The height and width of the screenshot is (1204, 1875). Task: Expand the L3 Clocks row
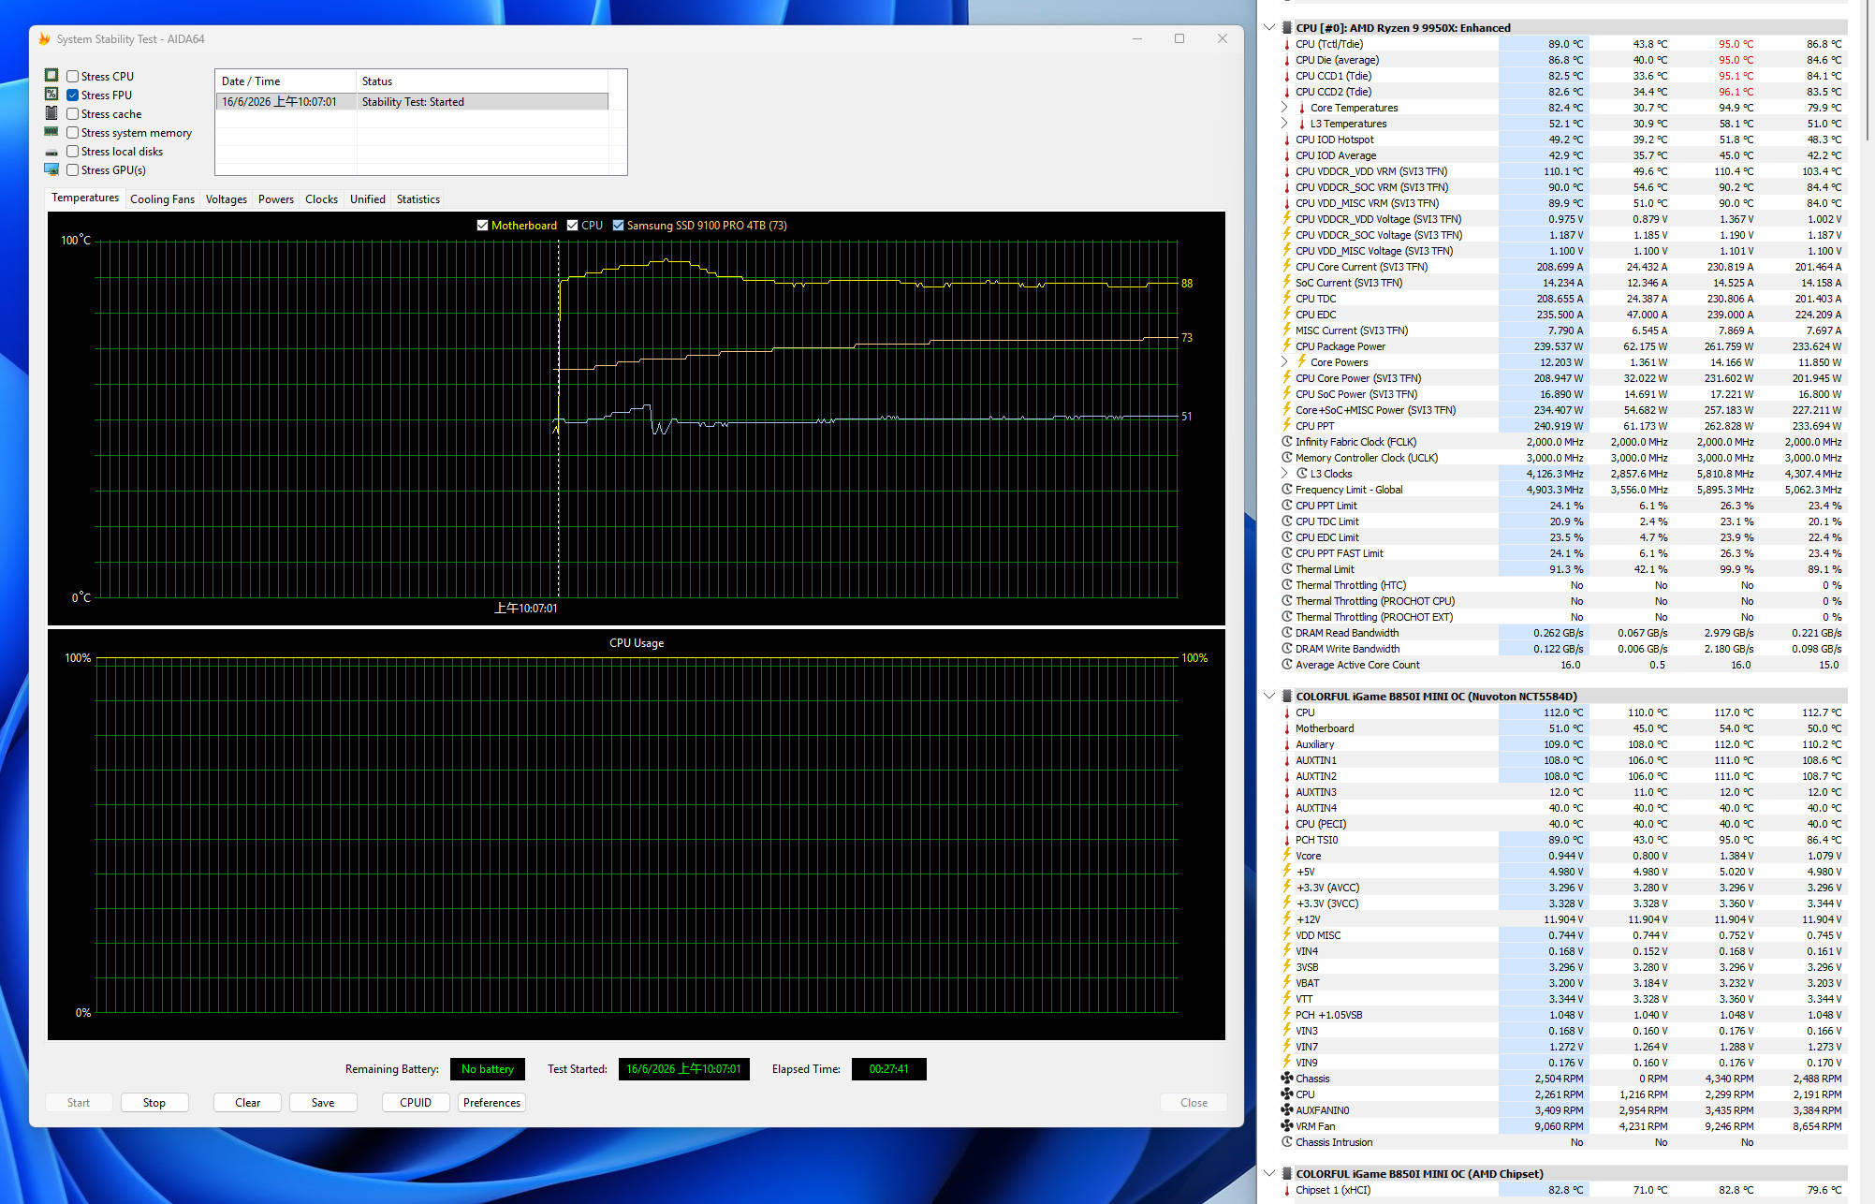click(1284, 474)
